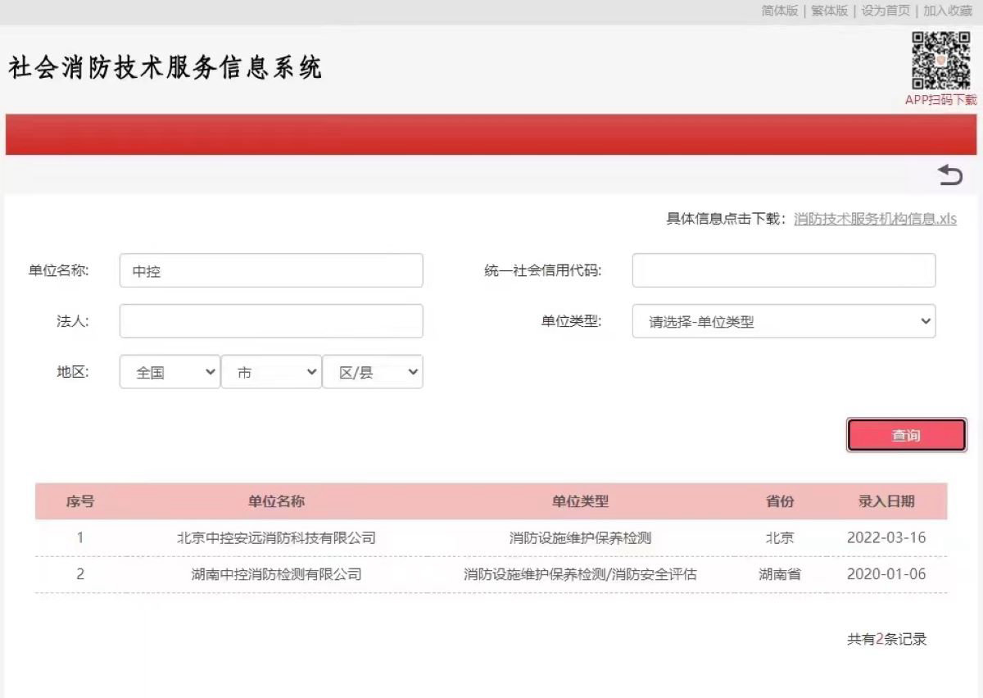Click the 序号 column header
The width and height of the screenshot is (983, 698).
[80, 501]
